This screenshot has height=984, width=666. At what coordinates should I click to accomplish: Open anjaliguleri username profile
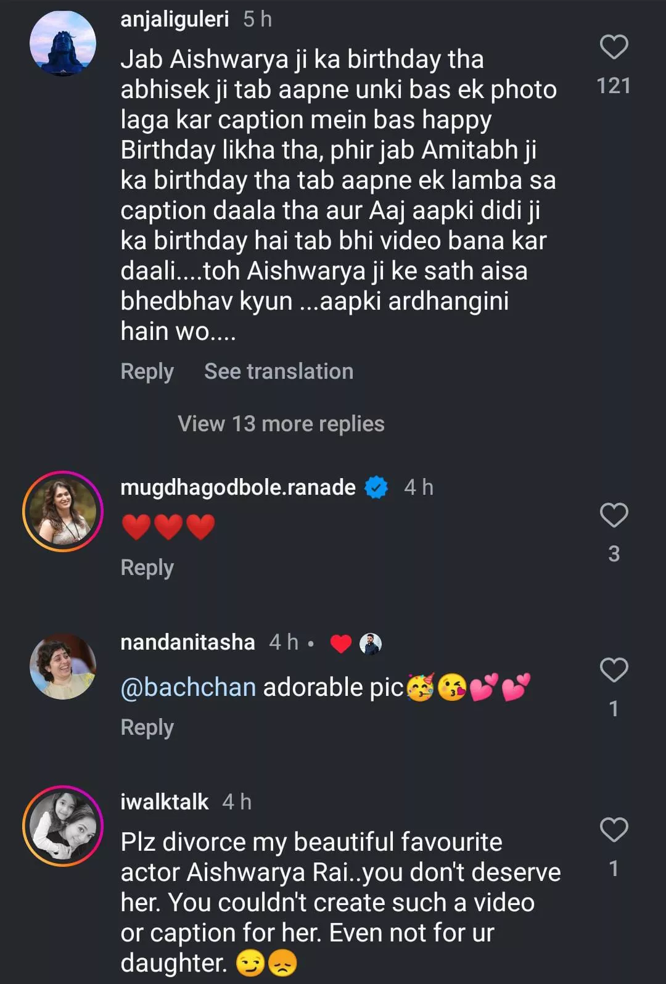(x=175, y=19)
